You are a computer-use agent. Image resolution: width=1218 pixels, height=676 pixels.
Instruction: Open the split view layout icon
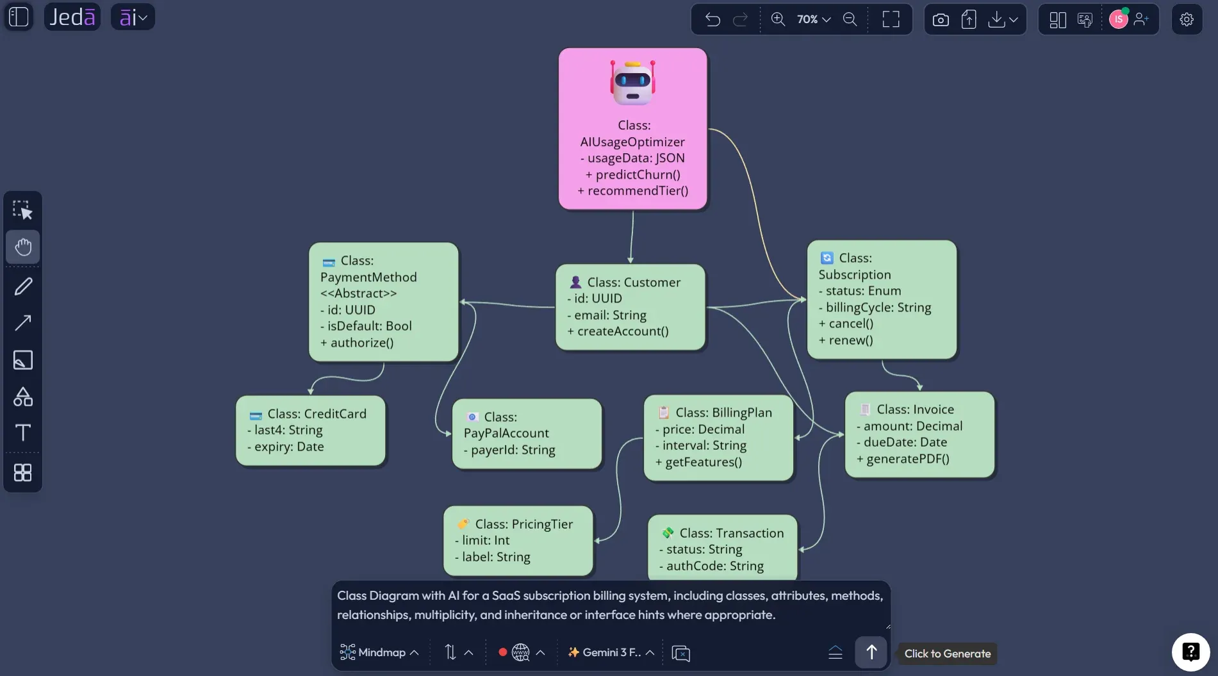(1058, 20)
